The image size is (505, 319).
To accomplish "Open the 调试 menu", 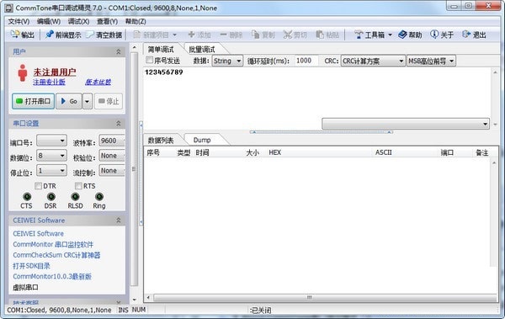I will tap(78, 21).
